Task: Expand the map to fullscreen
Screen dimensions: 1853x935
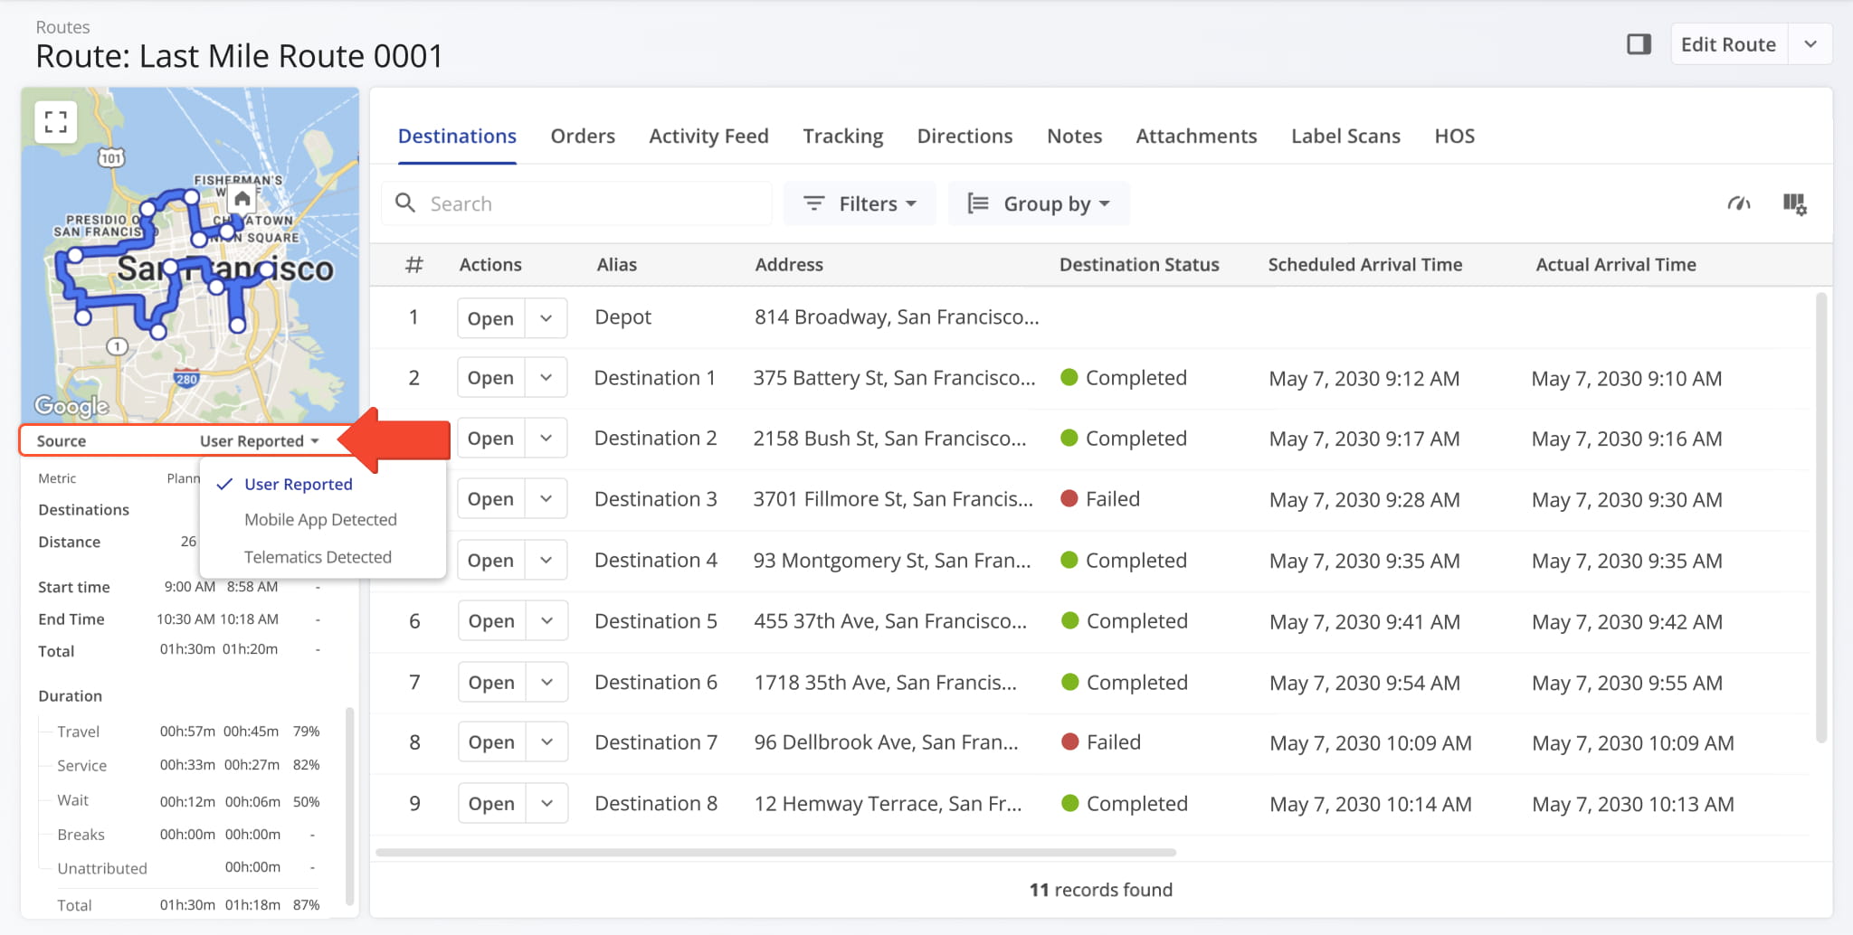Action: pos(56,122)
